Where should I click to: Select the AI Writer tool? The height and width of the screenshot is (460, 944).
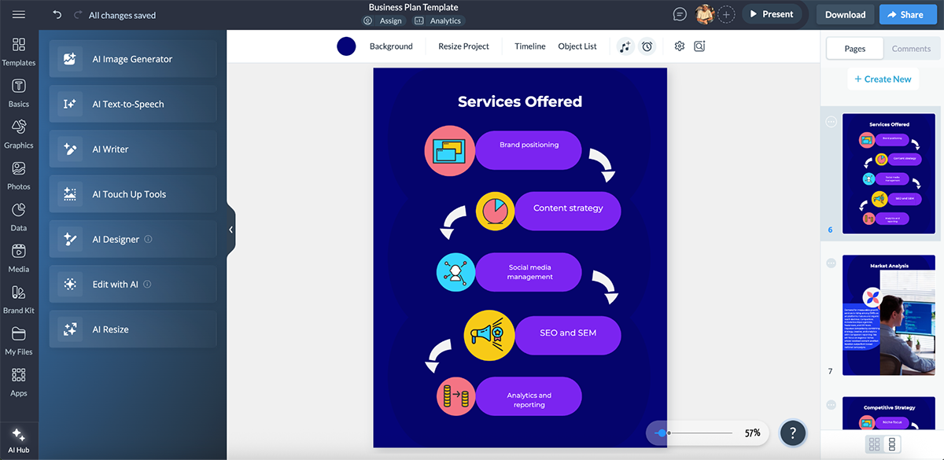pyautogui.click(x=132, y=149)
